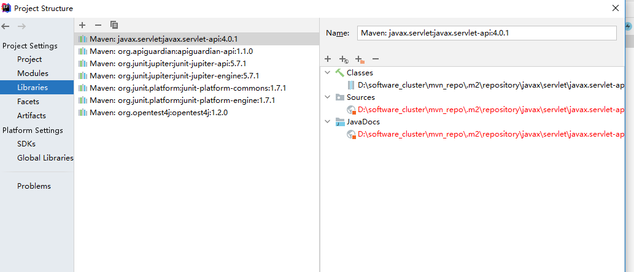Collapse the Sources tree node

(327, 97)
